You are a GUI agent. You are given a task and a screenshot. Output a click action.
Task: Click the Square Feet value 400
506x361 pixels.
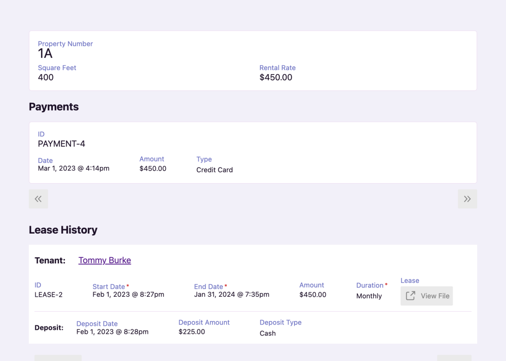click(46, 78)
